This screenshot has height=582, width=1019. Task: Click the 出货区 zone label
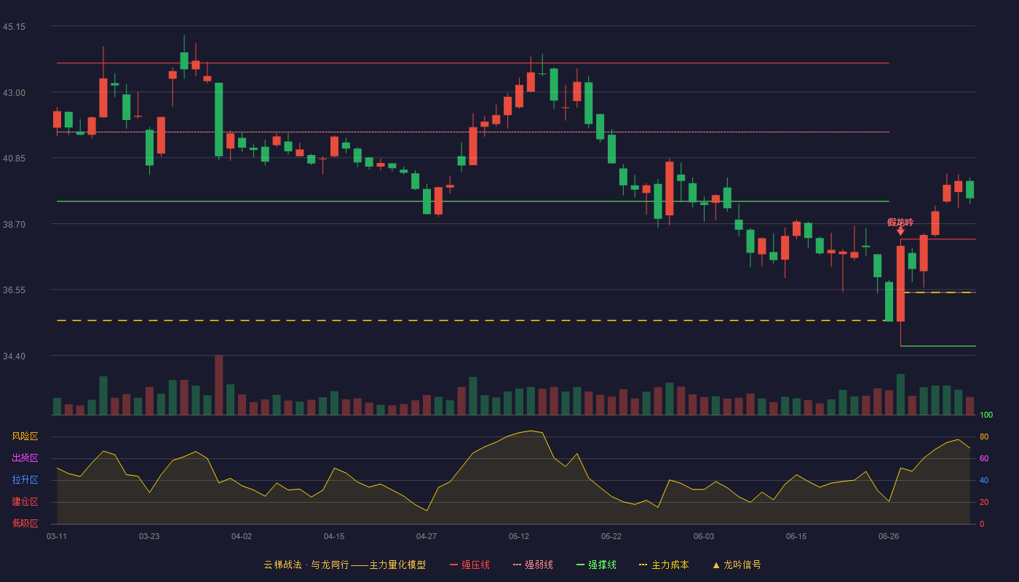pyautogui.click(x=25, y=458)
